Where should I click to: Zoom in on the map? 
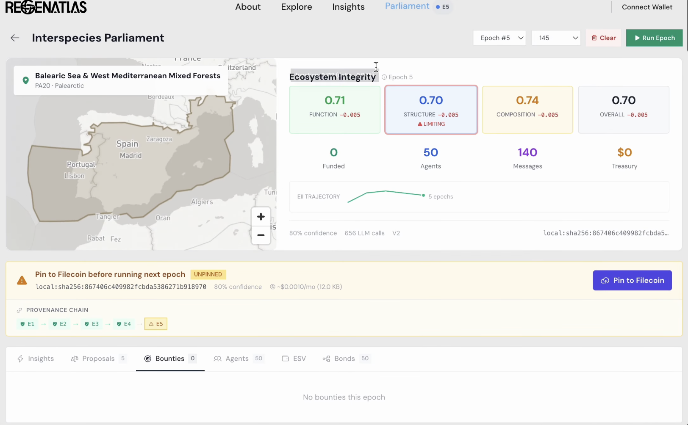pyautogui.click(x=261, y=217)
